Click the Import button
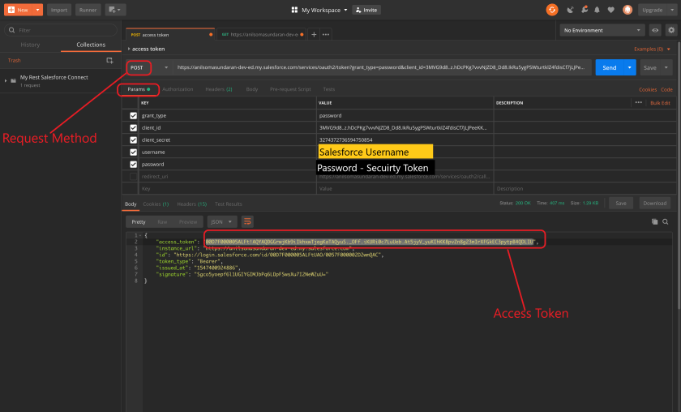Viewport: 681px width, 412px height. tap(59, 10)
